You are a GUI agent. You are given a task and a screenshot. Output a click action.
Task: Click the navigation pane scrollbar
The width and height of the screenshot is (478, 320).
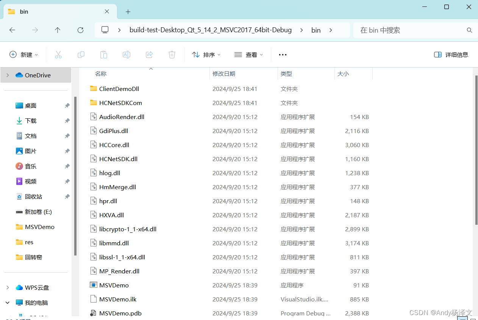75,176
